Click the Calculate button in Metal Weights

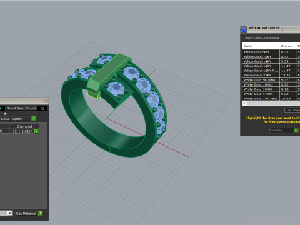coord(281,130)
